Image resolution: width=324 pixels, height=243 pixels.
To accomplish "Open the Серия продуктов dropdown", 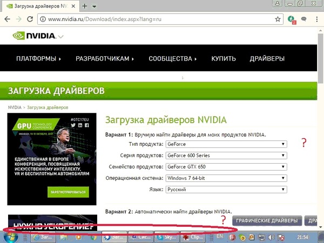I will tap(226, 156).
